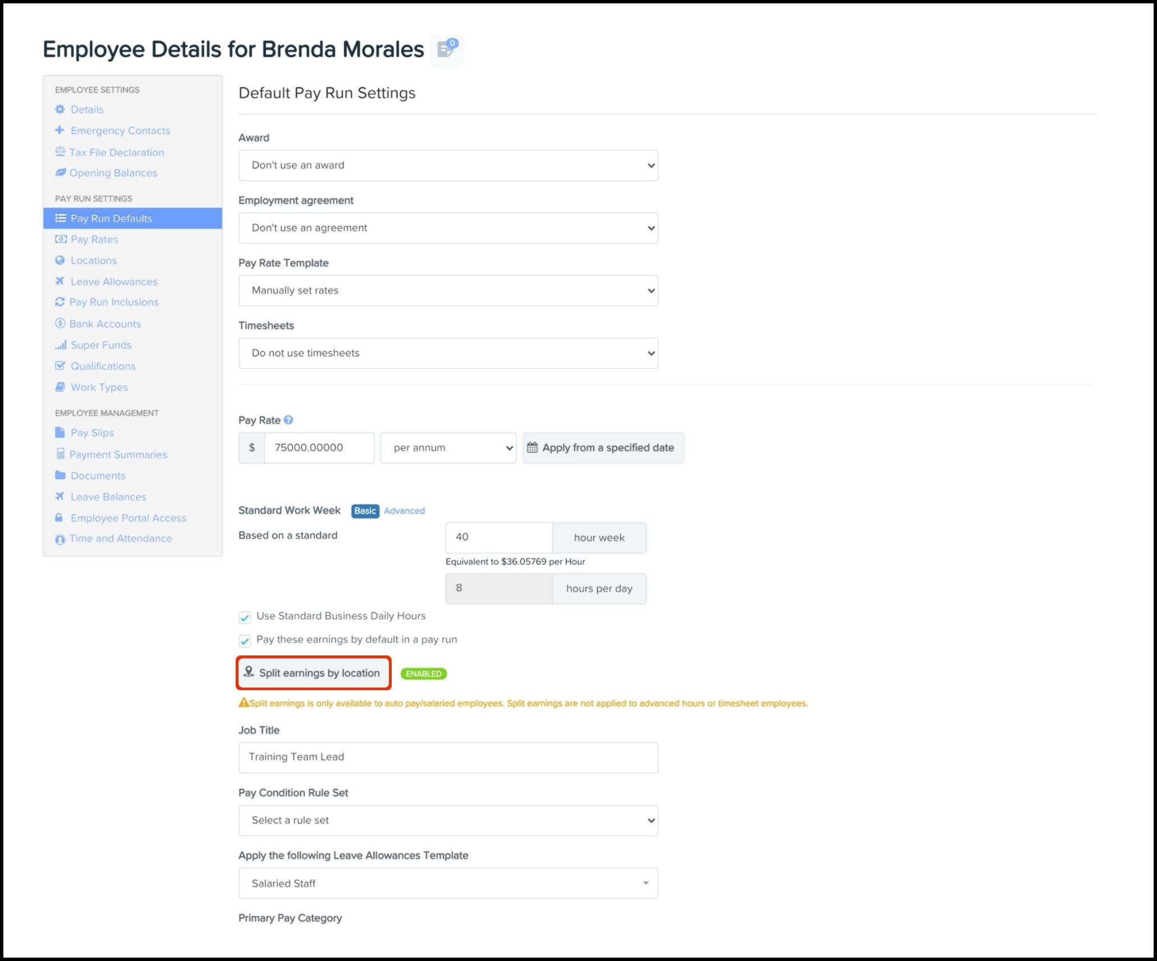Click Split earnings by location button
Viewport: 1157px width, 961px height.
point(313,673)
